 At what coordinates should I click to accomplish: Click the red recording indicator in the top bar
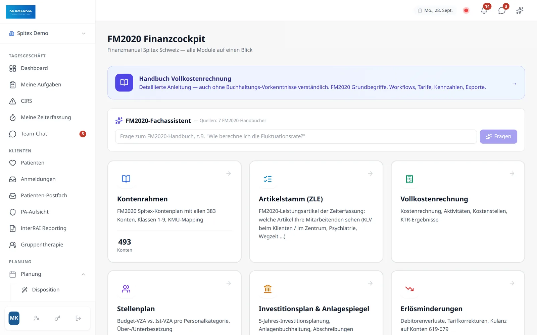466,10
